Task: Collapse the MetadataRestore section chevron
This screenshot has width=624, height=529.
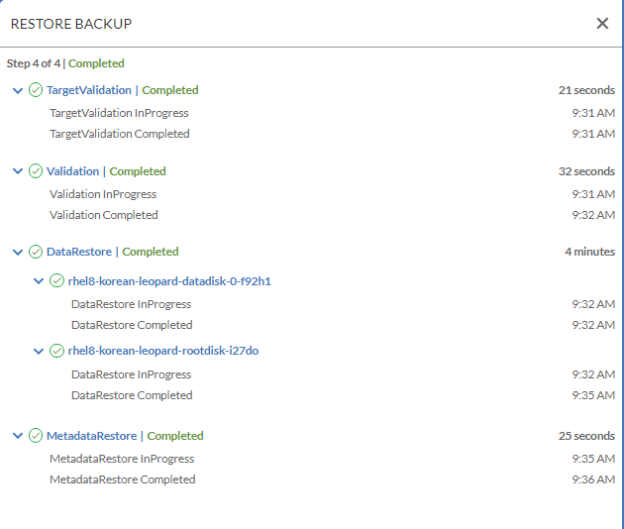Action: pos(18,436)
